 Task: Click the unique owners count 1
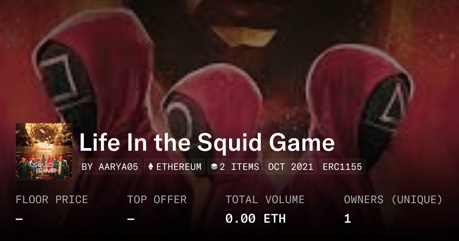pyautogui.click(x=347, y=219)
